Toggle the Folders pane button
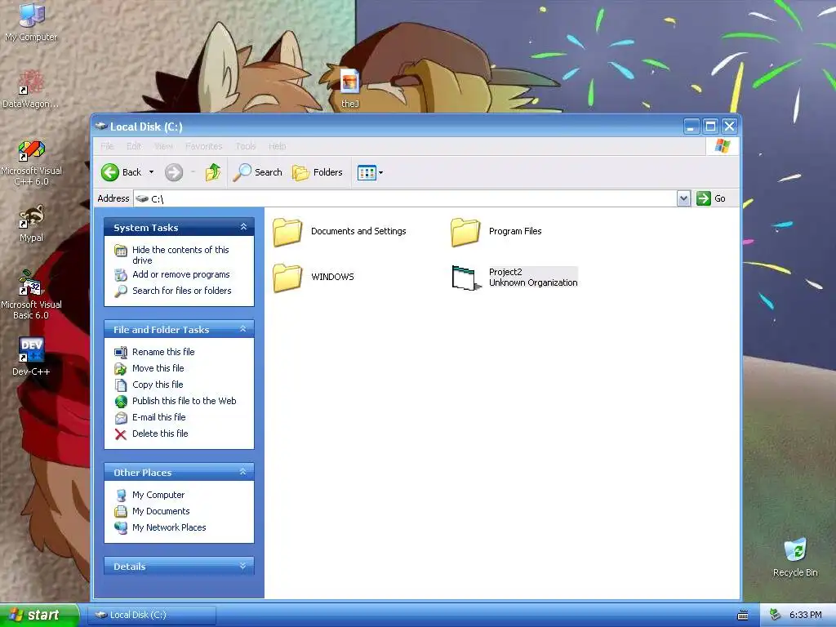 (318, 172)
